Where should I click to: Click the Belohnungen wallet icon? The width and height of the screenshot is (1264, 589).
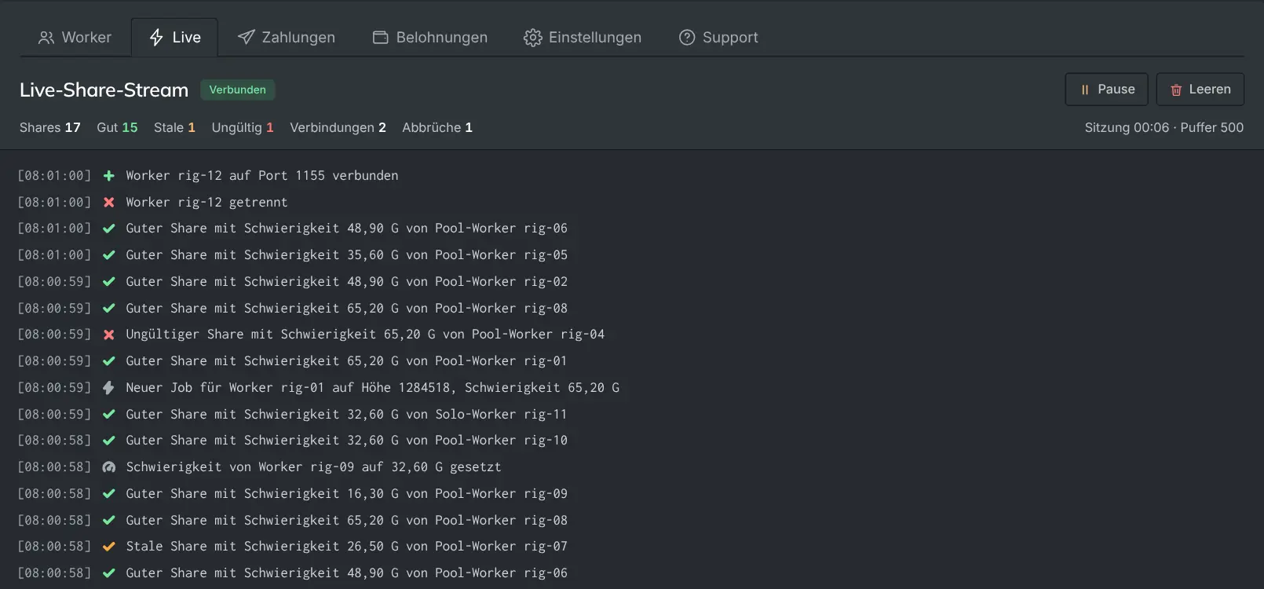pyautogui.click(x=380, y=38)
